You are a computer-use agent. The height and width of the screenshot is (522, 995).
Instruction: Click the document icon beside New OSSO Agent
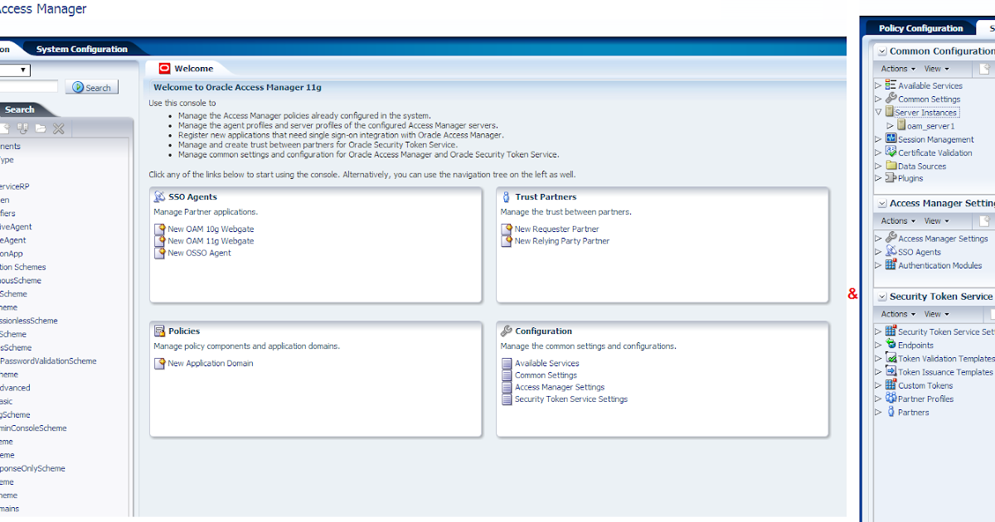click(160, 254)
